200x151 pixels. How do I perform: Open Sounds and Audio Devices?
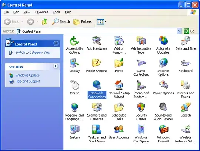(x=163, y=112)
